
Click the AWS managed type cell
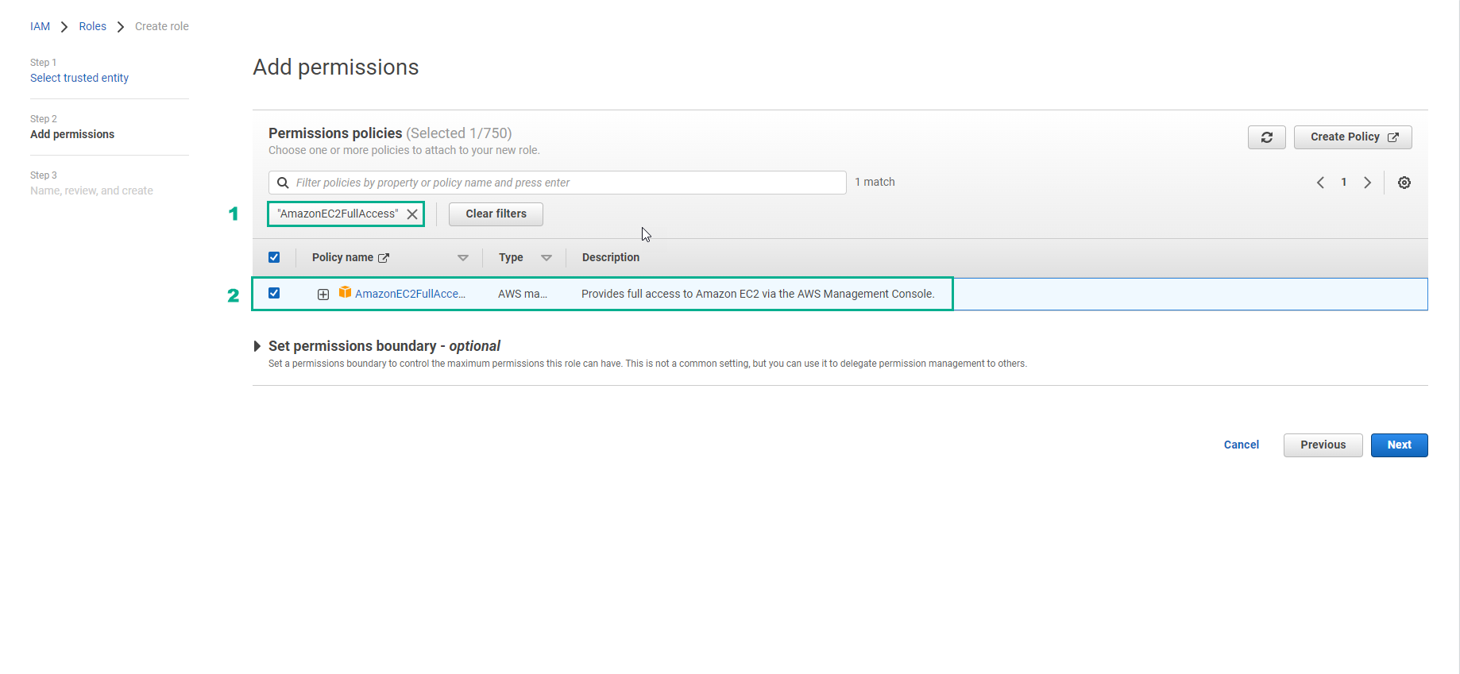(x=523, y=294)
